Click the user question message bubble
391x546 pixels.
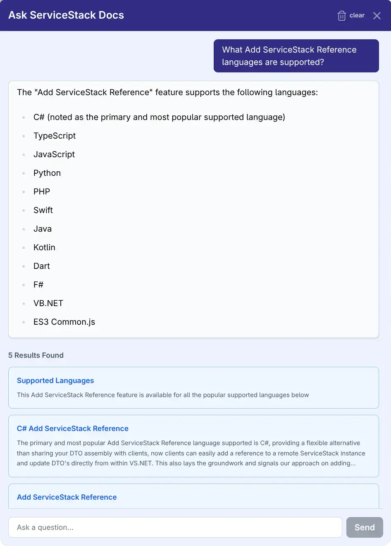296,56
